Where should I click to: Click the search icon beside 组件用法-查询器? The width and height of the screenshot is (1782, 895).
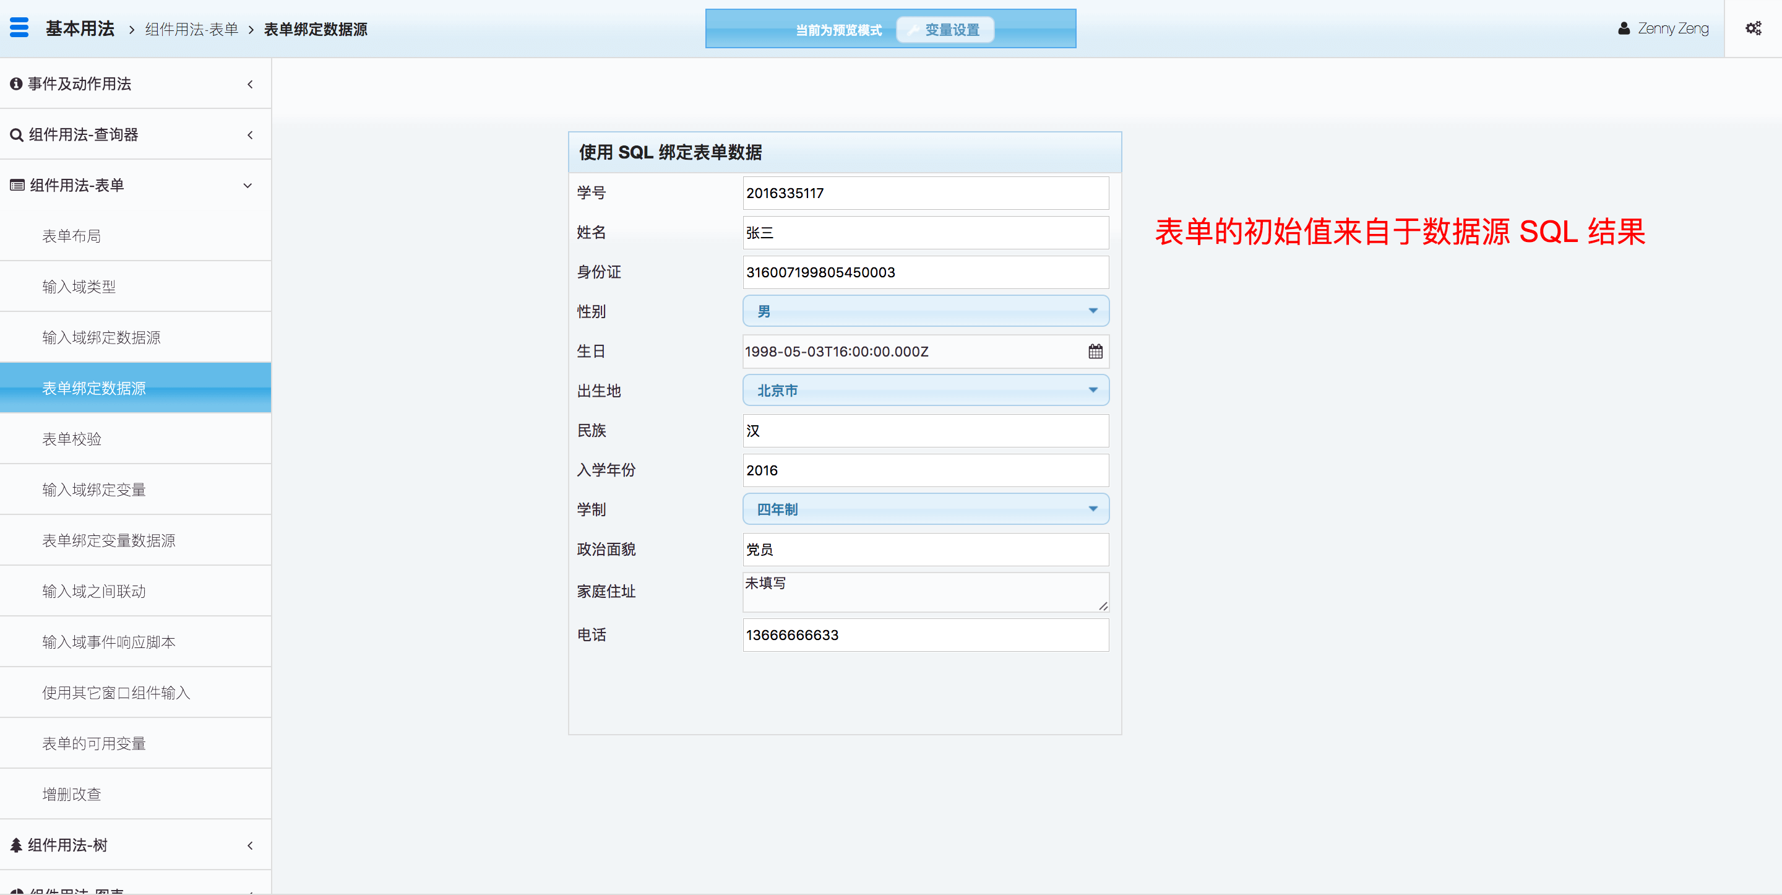click(x=17, y=135)
